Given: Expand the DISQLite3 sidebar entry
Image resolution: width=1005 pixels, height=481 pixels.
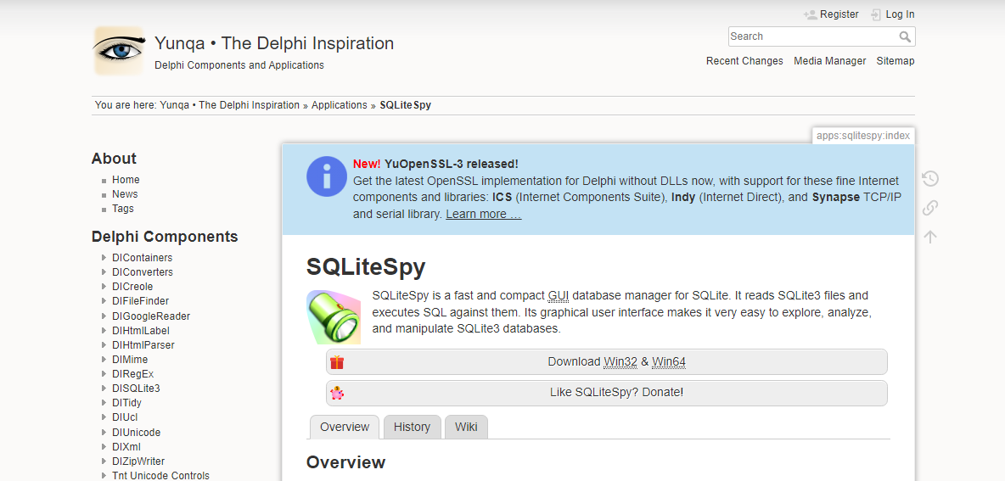Looking at the screenshot, I should point(104,389).
